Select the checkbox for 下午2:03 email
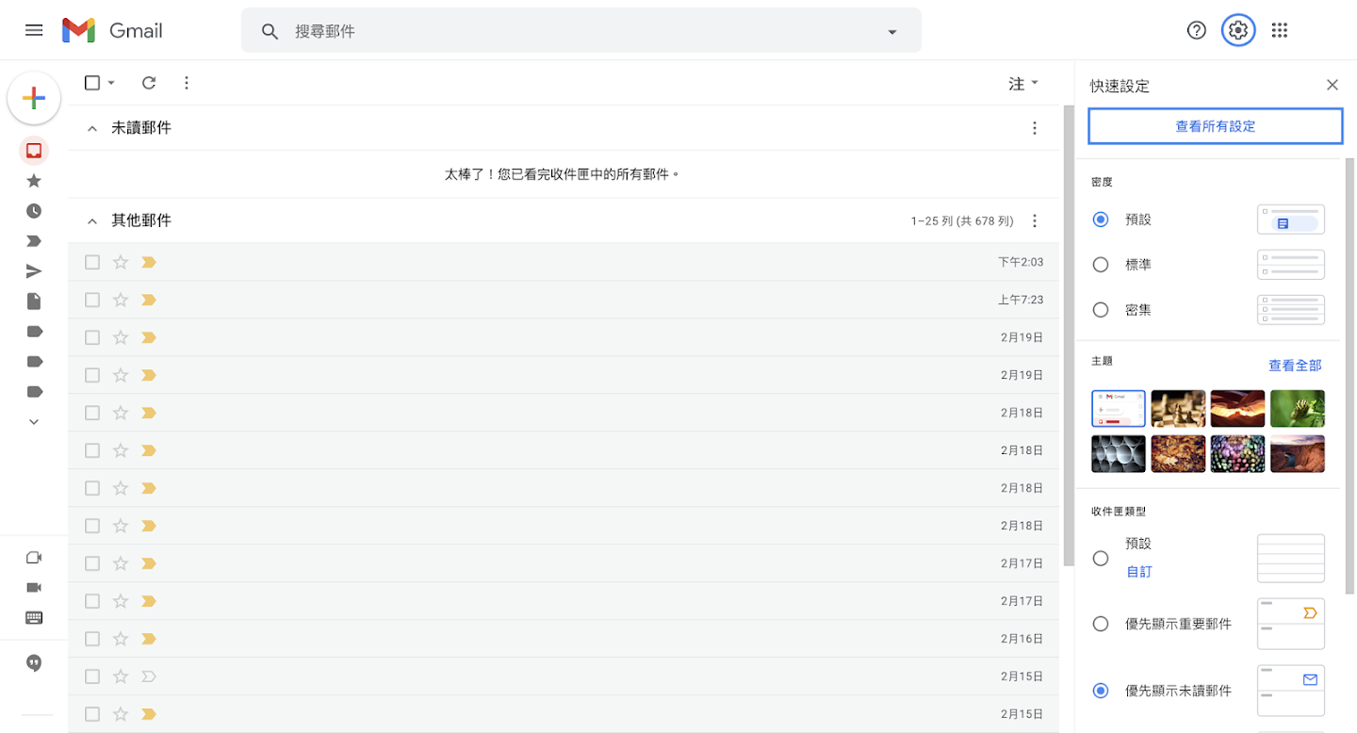The height and width of the screenshot is (733, 1357). 92,262
